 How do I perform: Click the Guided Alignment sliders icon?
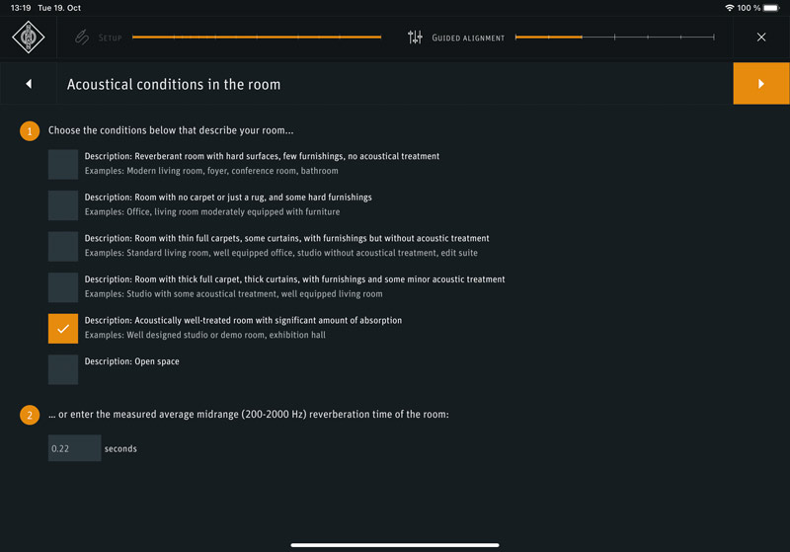[x=415, y=38]
